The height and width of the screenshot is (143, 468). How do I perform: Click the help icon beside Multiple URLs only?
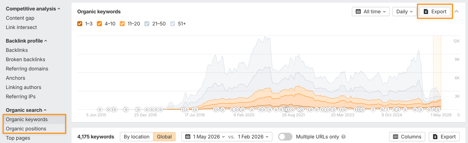pyautogui.click(x=344, y=137)
